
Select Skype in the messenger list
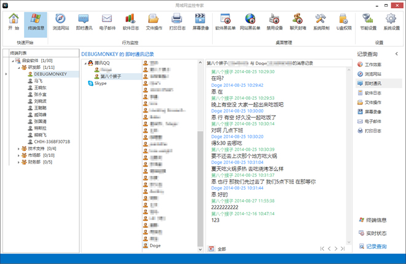click(100, 83)
